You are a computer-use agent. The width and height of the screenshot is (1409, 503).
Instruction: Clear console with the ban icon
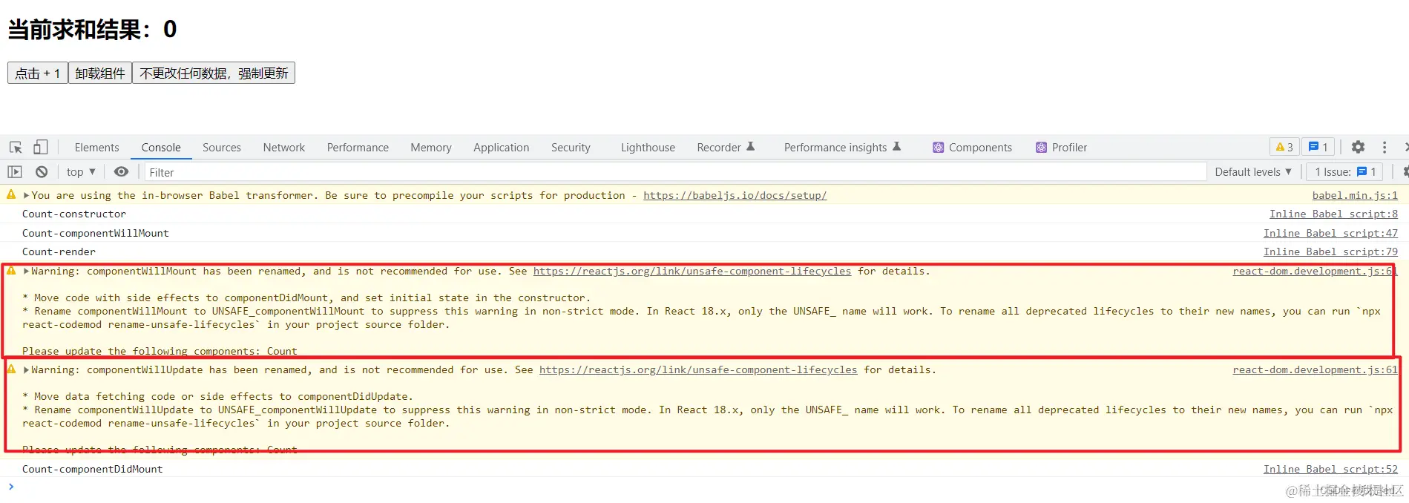tap(42, 171)
